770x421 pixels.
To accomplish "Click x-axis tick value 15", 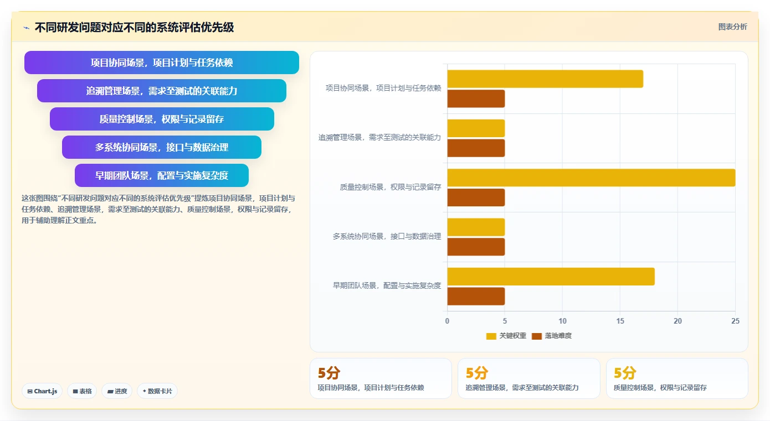I will click(620, 321).
